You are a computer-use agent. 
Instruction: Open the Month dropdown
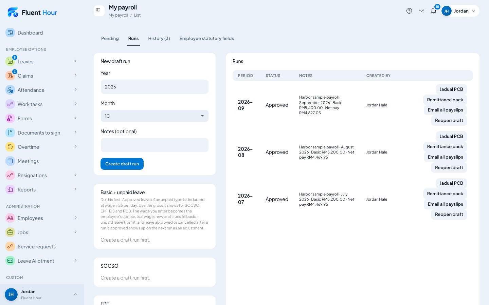tap(155, 116)
